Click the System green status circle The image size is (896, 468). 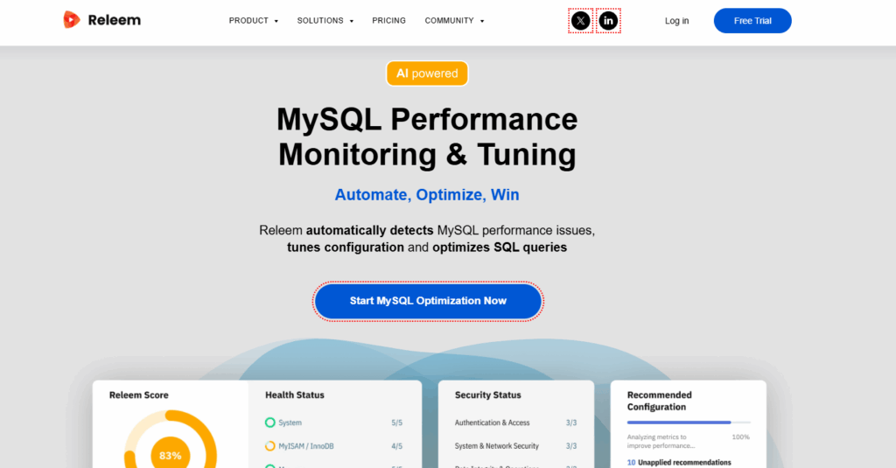(x=270, y=423)
